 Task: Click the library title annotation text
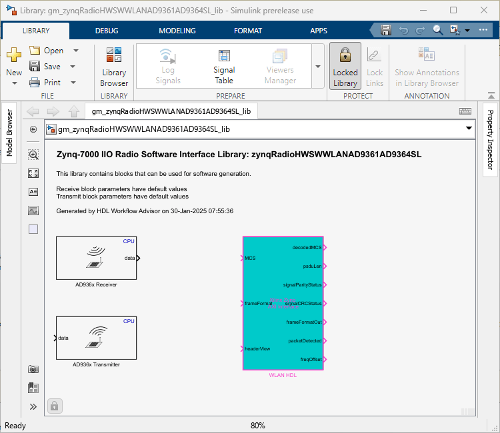239,155
